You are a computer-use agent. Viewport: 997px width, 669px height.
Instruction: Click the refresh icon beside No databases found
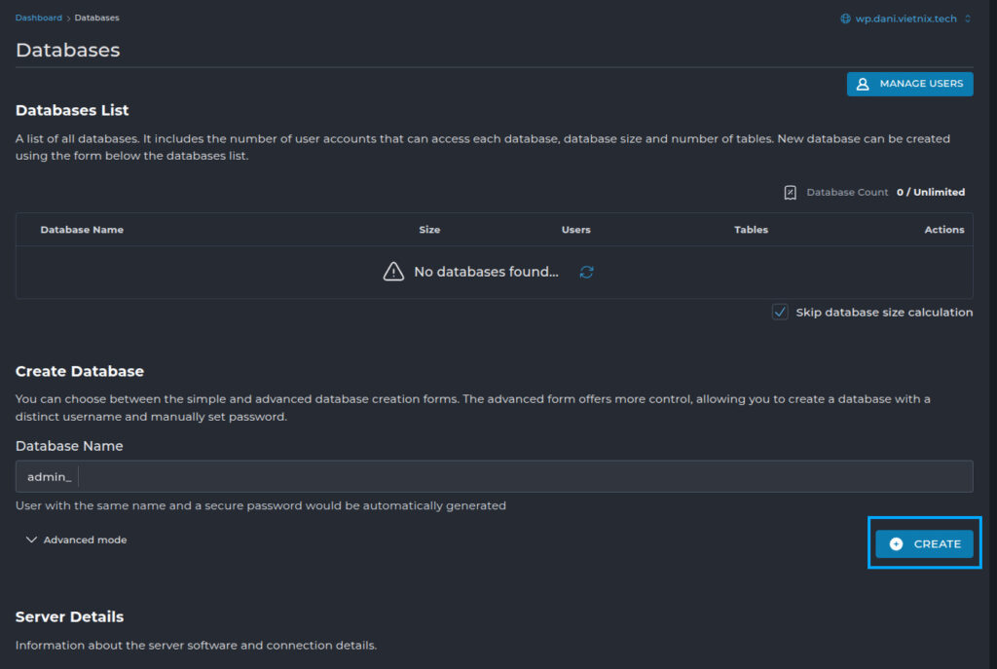586,273
